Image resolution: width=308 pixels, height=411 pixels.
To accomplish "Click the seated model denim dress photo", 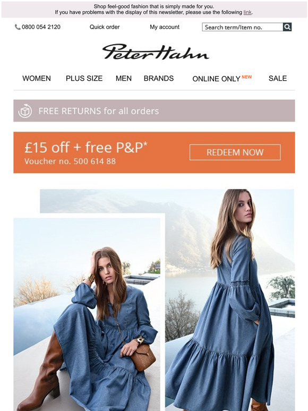I will click(x=87, y=314).
